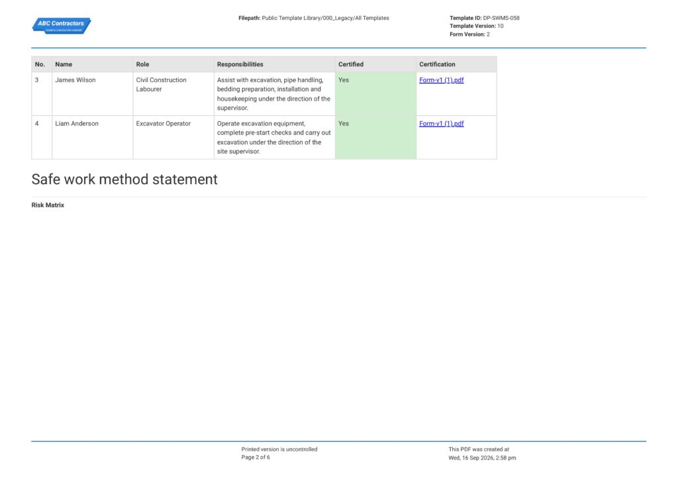This screenshot has height=480, width=678.
Task: Select the name James Wilson
Action: [75, 80]
